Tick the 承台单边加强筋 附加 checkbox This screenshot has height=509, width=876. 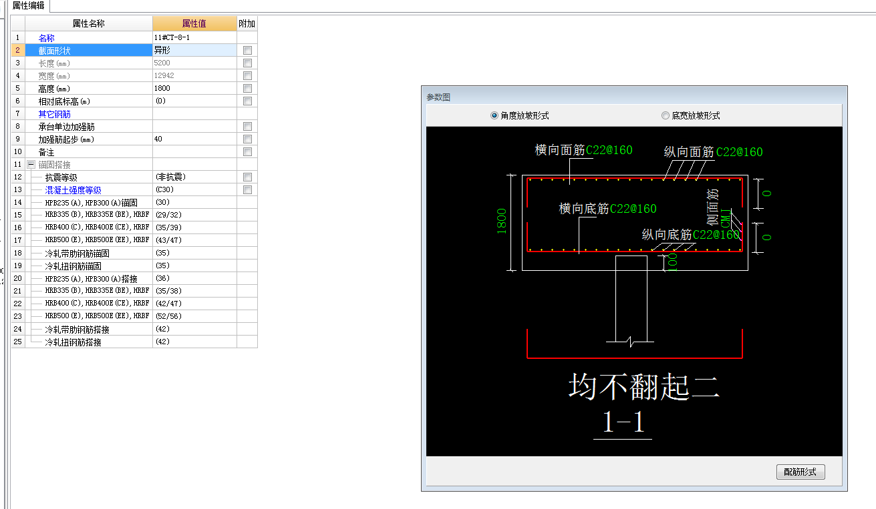click(x=247, y=126)
